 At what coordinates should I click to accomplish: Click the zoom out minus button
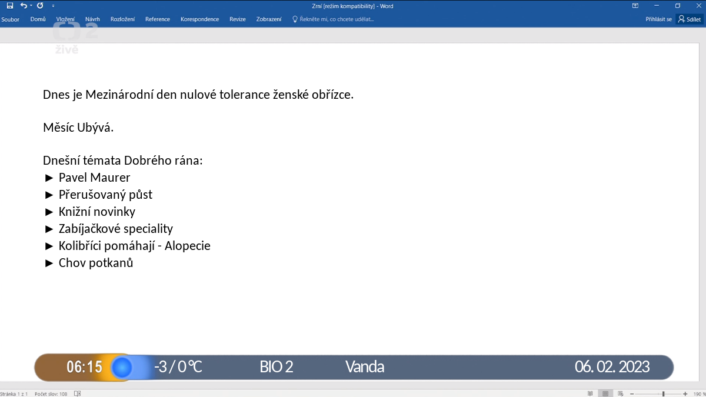[x=632, y=393]
